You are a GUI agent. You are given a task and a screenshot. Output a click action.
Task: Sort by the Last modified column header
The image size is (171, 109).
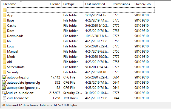click(95, 4)
